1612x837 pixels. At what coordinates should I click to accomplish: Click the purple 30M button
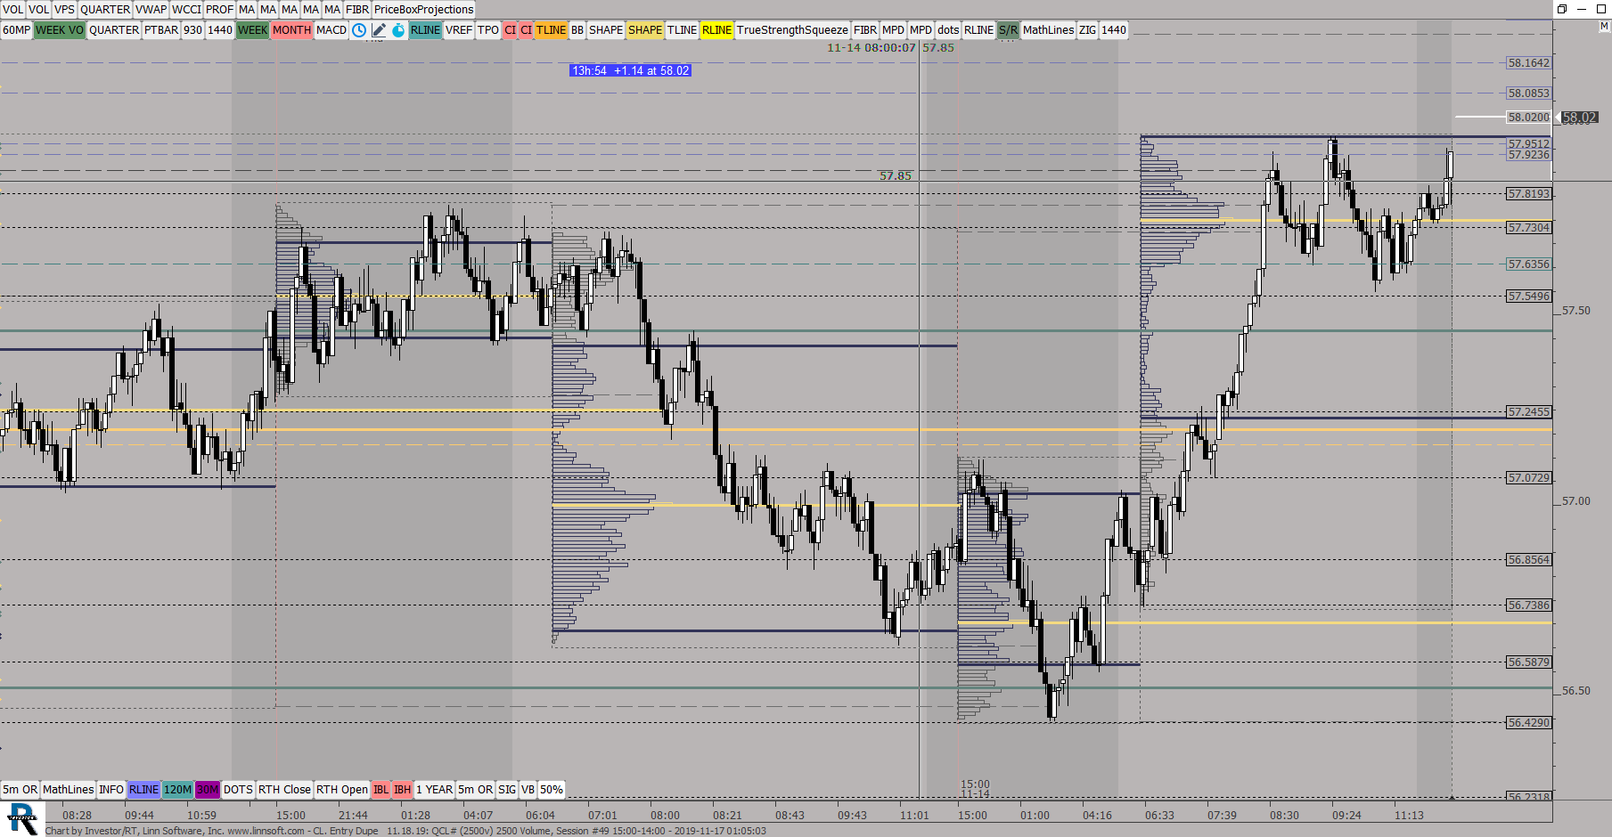pos(207,790)
